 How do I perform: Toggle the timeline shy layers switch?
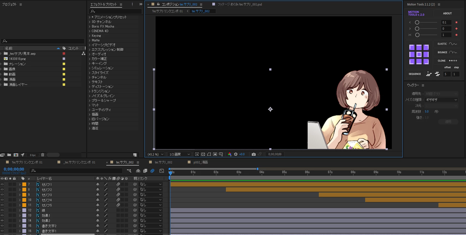tap(138, 171)
